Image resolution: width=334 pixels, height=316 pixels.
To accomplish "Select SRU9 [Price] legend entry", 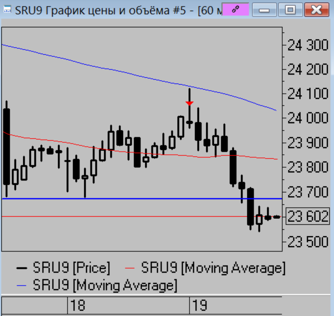I will [63, 268].
